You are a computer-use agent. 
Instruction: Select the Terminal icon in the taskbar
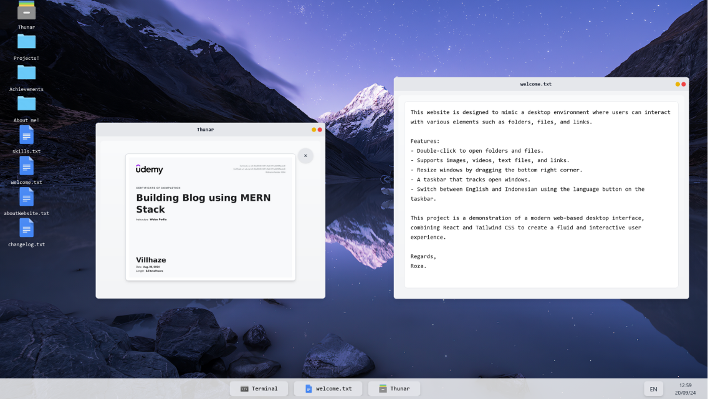(259, 388)
